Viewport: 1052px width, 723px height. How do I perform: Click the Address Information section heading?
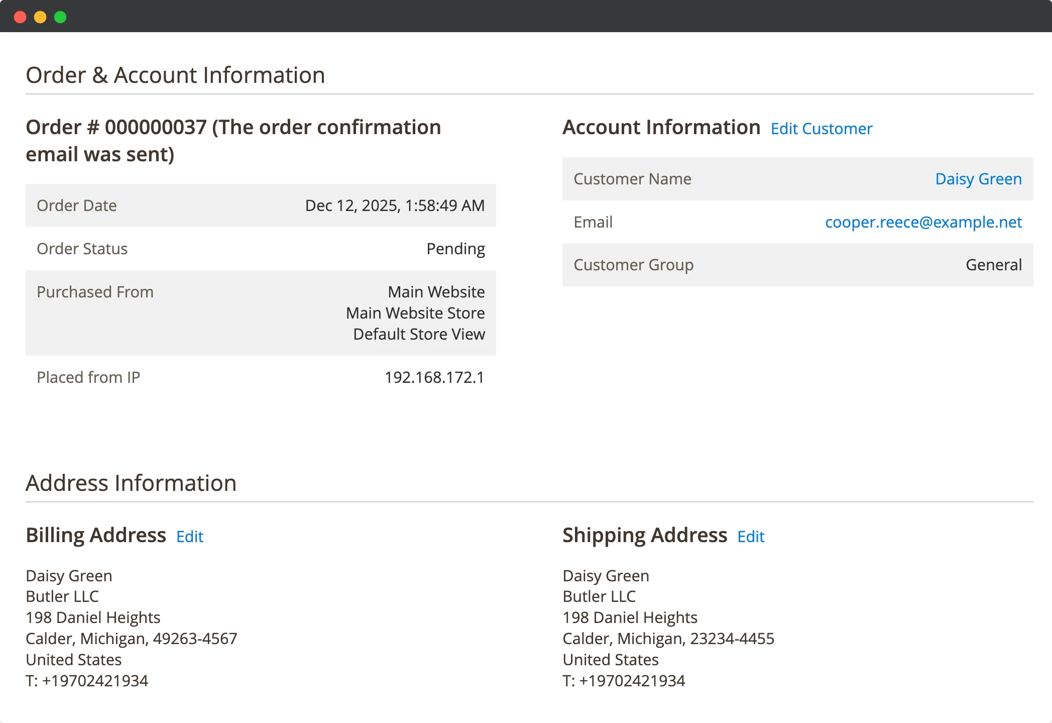coord(131,483)
